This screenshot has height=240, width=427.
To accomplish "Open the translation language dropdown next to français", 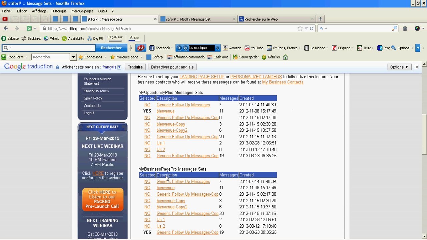I will [x=119, y=67].
